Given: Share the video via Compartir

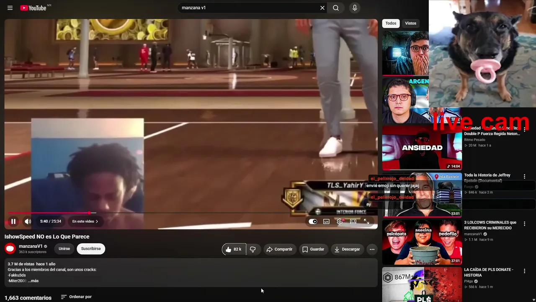Looking at the screenshot, I should point(279,249).
